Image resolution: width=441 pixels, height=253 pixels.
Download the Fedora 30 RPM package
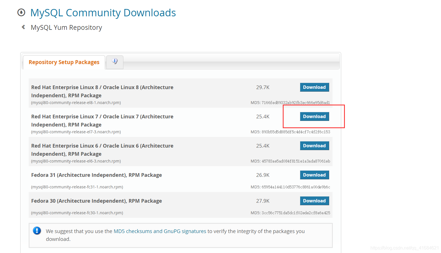(x=315, y=201)
